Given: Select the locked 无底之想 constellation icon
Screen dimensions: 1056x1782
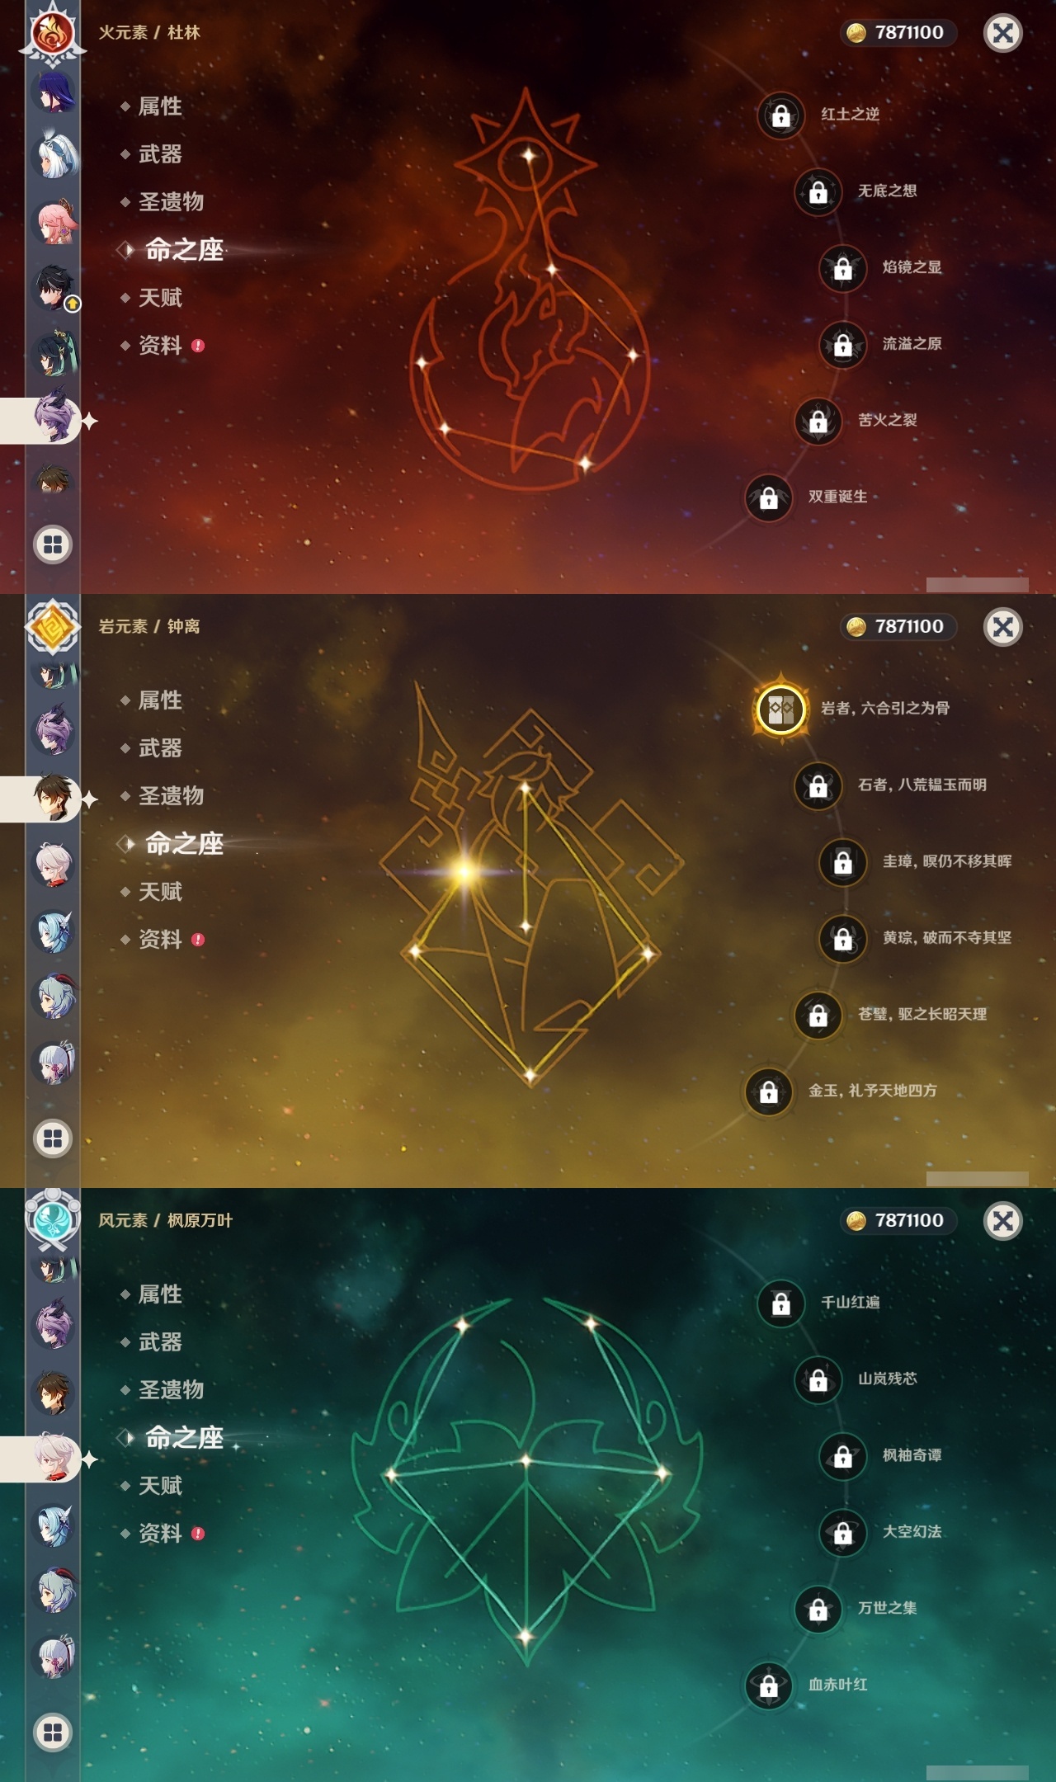Looking at the screenshot, I should click(x=818, y=191).
